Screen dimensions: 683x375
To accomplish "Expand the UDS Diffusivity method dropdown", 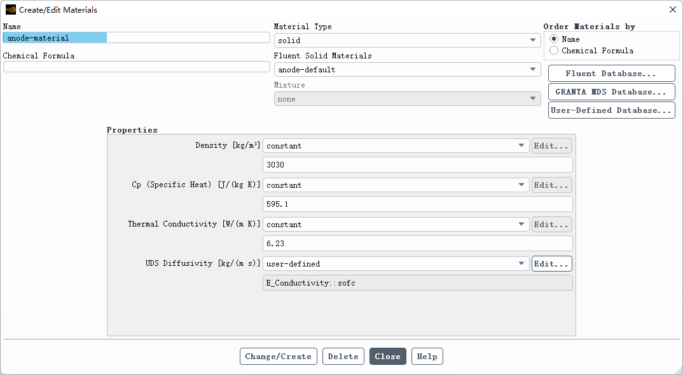I will pos(396,264).
